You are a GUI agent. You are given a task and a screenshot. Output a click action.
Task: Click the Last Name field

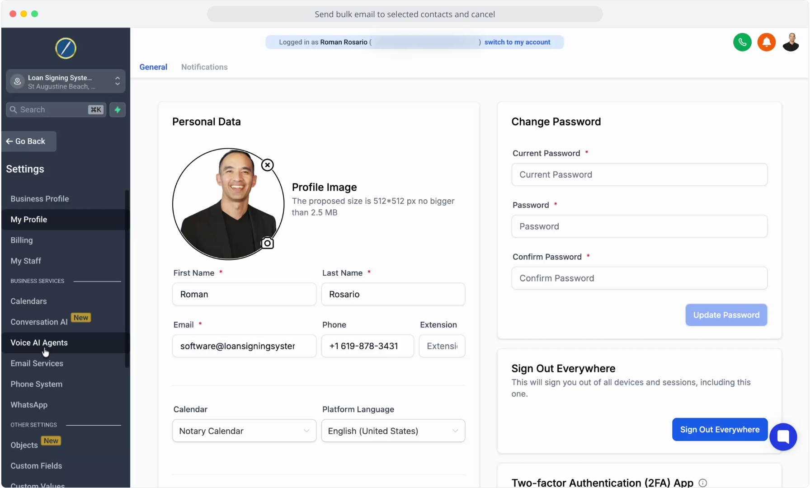coord(393,294)
